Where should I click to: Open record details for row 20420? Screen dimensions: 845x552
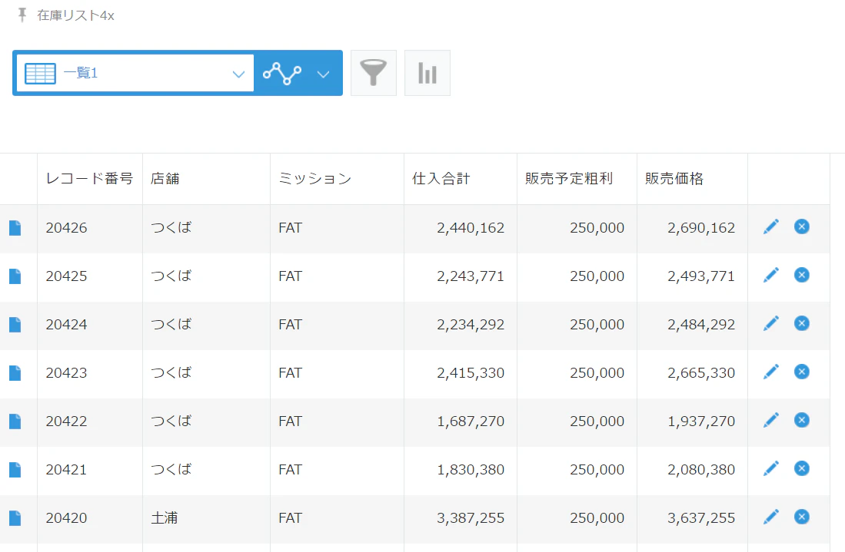coord(15,519)
